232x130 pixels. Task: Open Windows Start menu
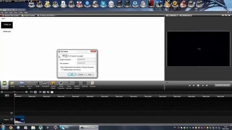click(x=3, y=127)
